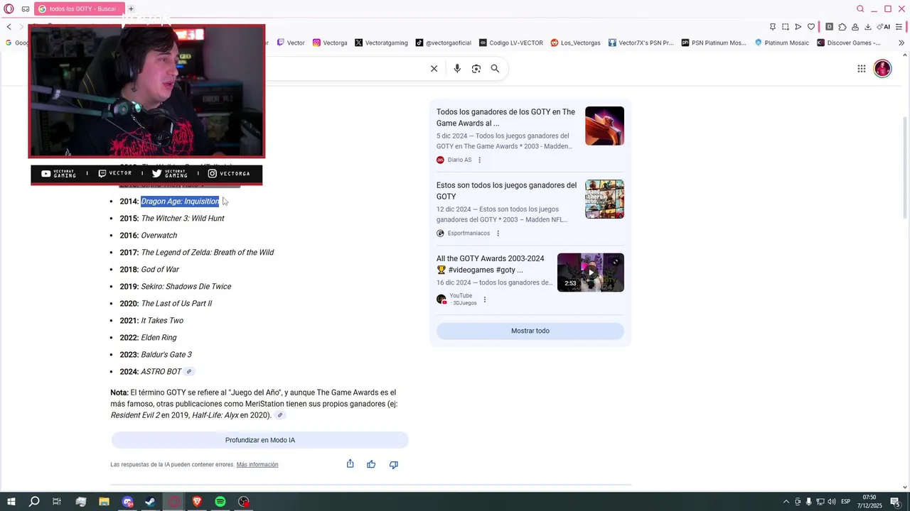The image size is (910, 511).
Task: Open 'All the GOTY Awards 2003-2024' video result
Action: click(x=491, y=264)
